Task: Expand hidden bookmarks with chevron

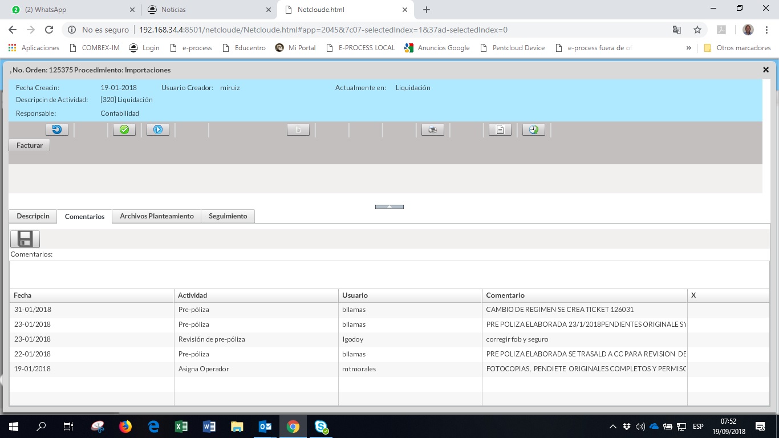Action: (x=689, y=48)
